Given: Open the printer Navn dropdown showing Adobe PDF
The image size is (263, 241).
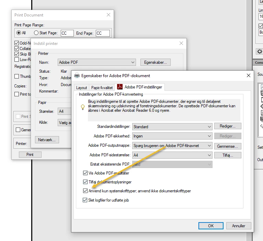Looking at the screenshot, I should (97, 62).
